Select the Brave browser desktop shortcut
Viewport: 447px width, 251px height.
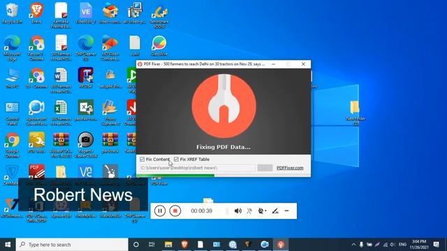[x=36, y=13]
